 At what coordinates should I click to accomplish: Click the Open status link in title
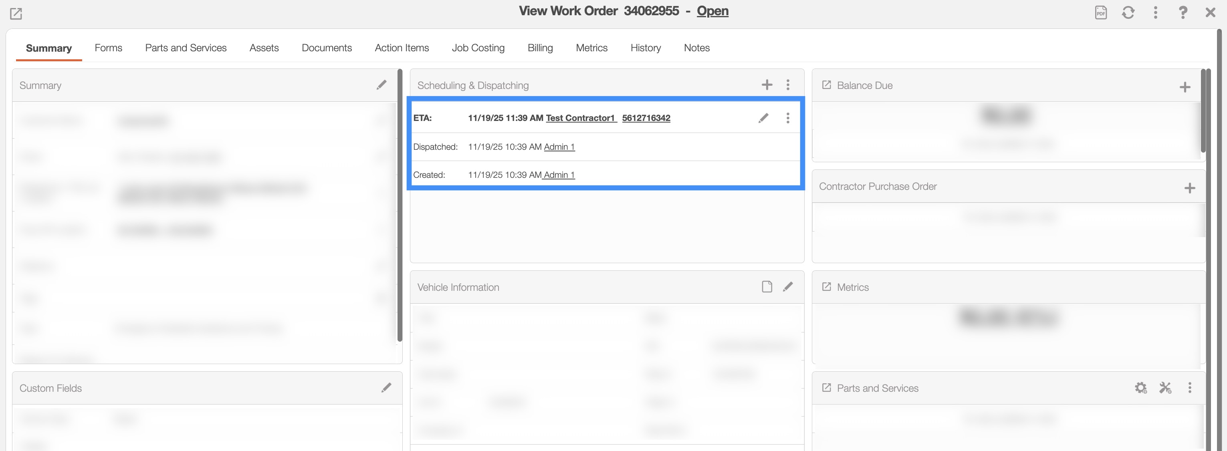coord(712,11)
